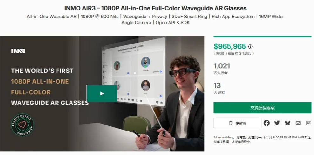Click the INMO AIR3 project title heading
The image size is (314, 155).
pyautogui.click(x=155, y=8)
